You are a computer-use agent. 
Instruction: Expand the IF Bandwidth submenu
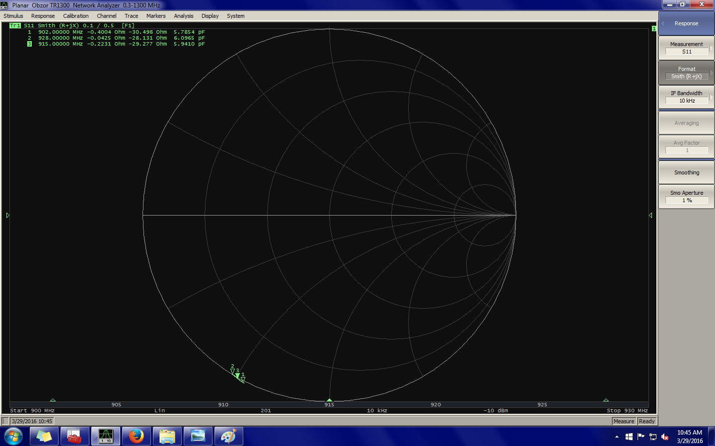(686, 97)
